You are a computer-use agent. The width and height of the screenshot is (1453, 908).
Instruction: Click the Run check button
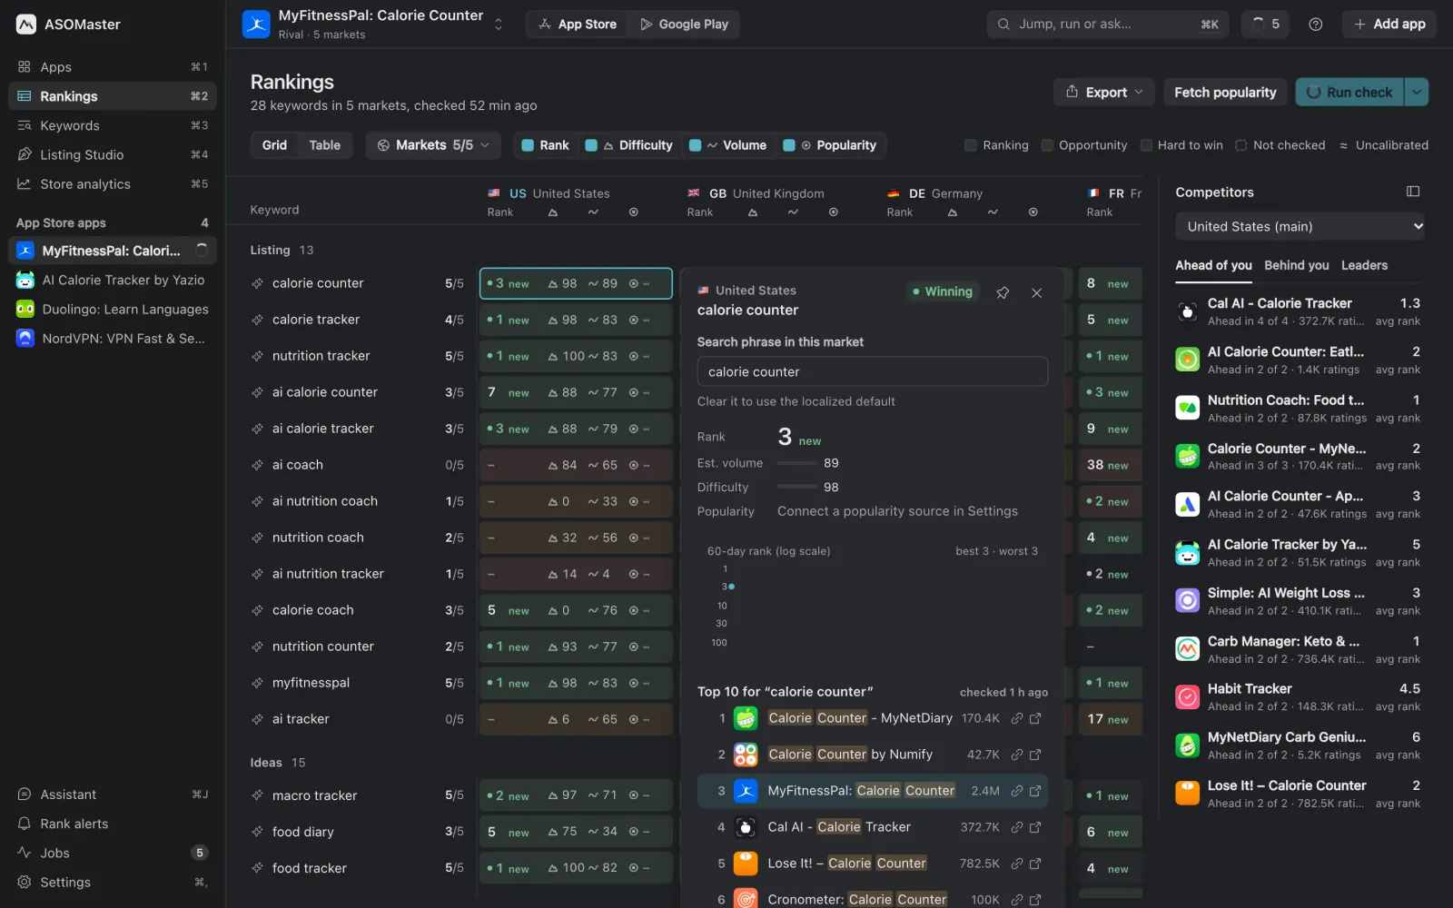tap(1349, 92)
